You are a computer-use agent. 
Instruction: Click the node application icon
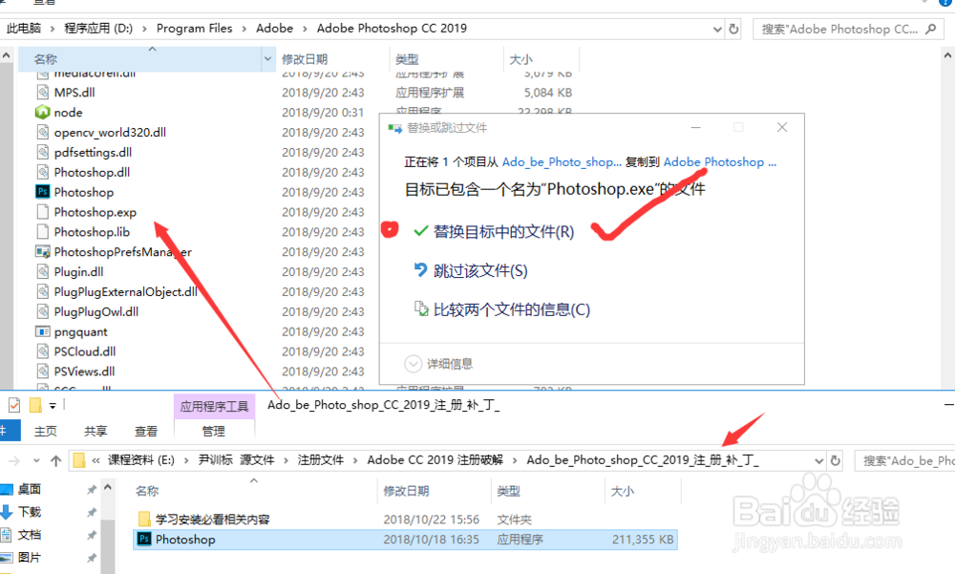pyautogui.click(x=42, y=112)
